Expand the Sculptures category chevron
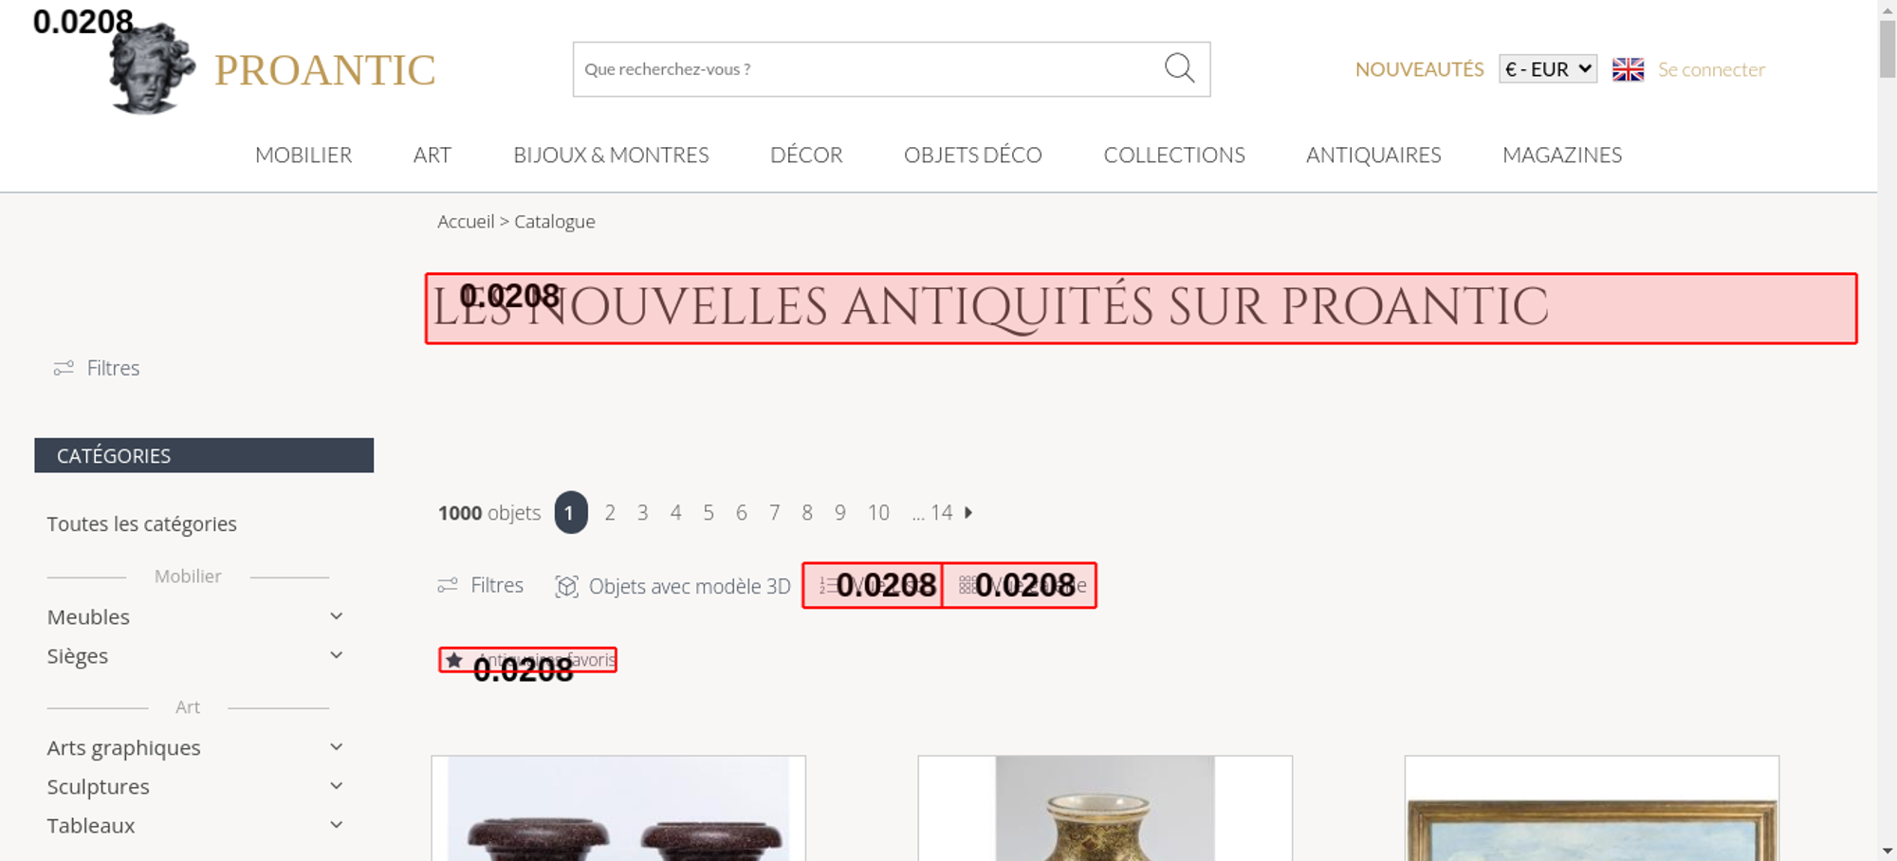The height and width of the screenshot is (861, 1897). click(x=336, y=786)
